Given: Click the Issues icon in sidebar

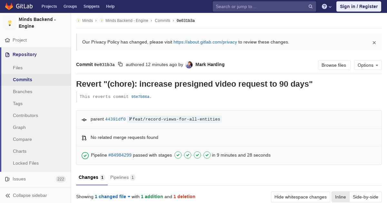Looking at the screenshot, I should tap(7, 179).
